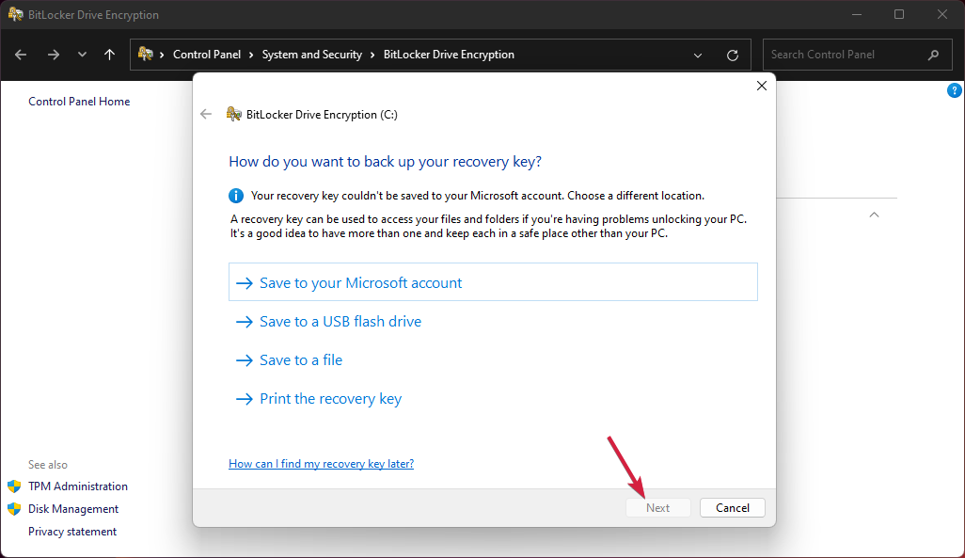Viewport: 965px width, 558px height.
Task: Open 'How can I find my recovery key later?'
Action: tap(321, 463)
